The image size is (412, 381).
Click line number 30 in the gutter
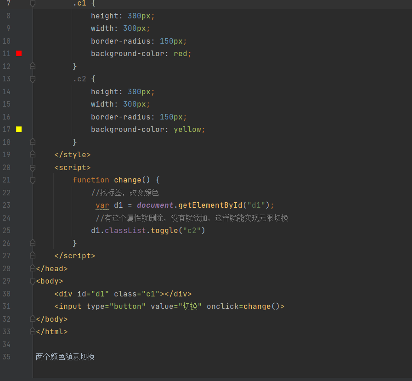[x=6, y=294]
